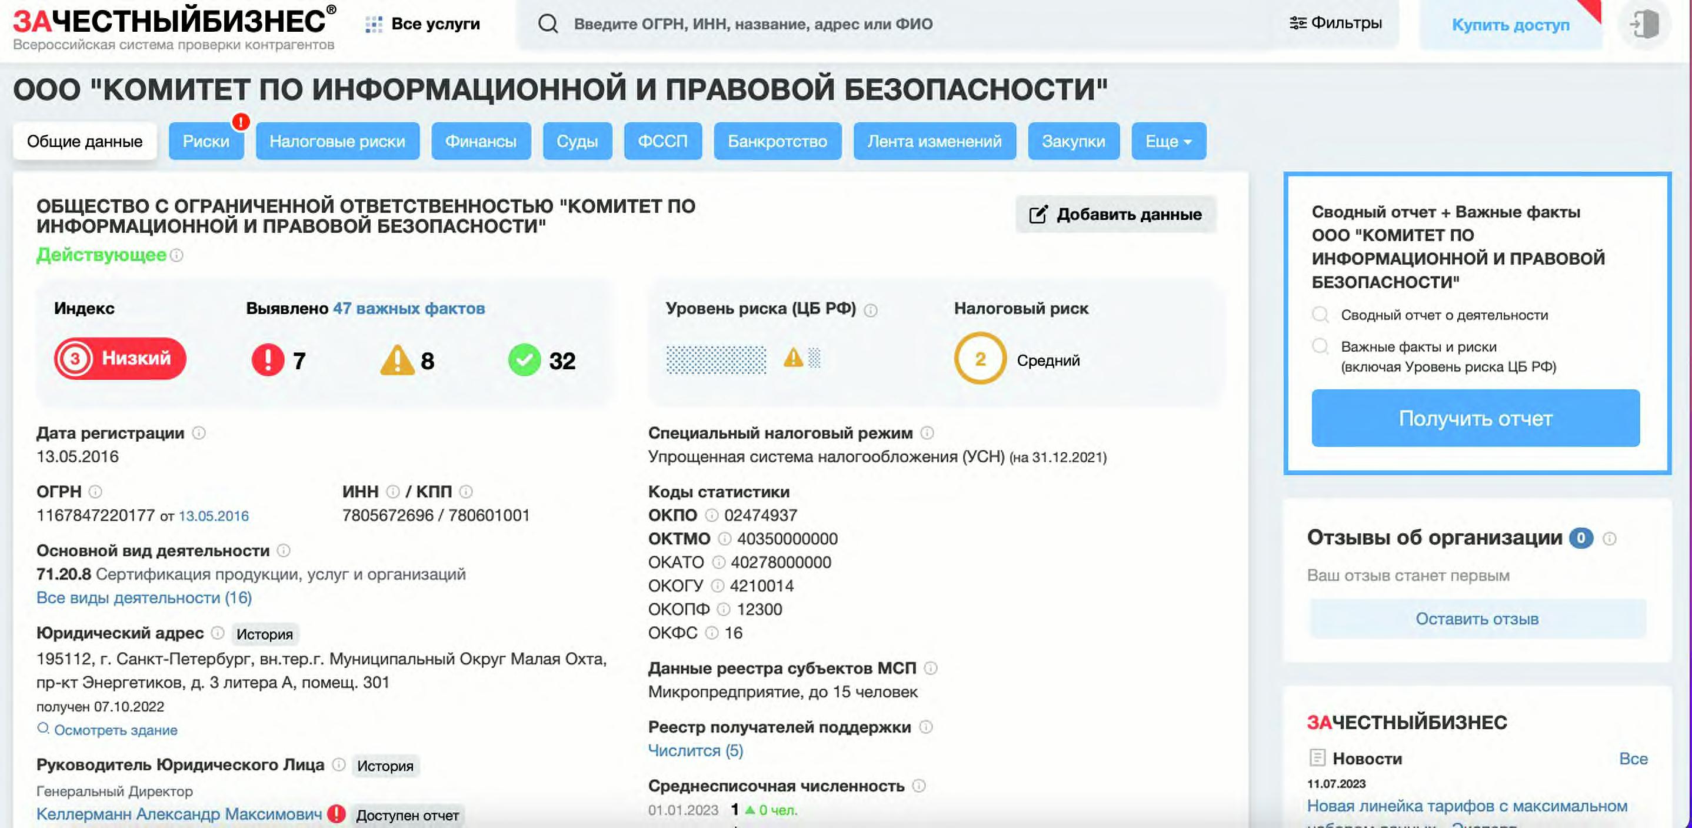Screen dimensions: 1692x828
Task: Open the ФССП tab
Action: (663, 141)
